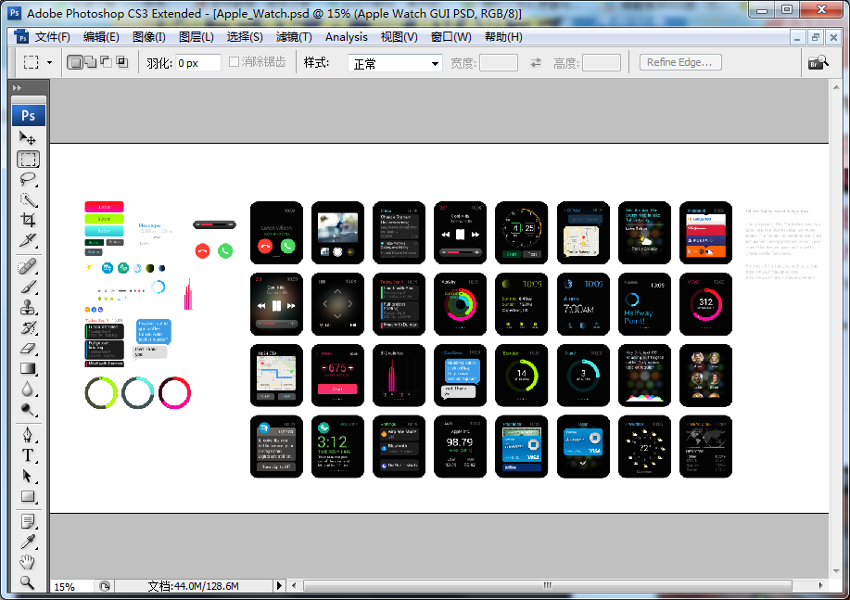Select the Rectangle shape tool

coord(28,496)
